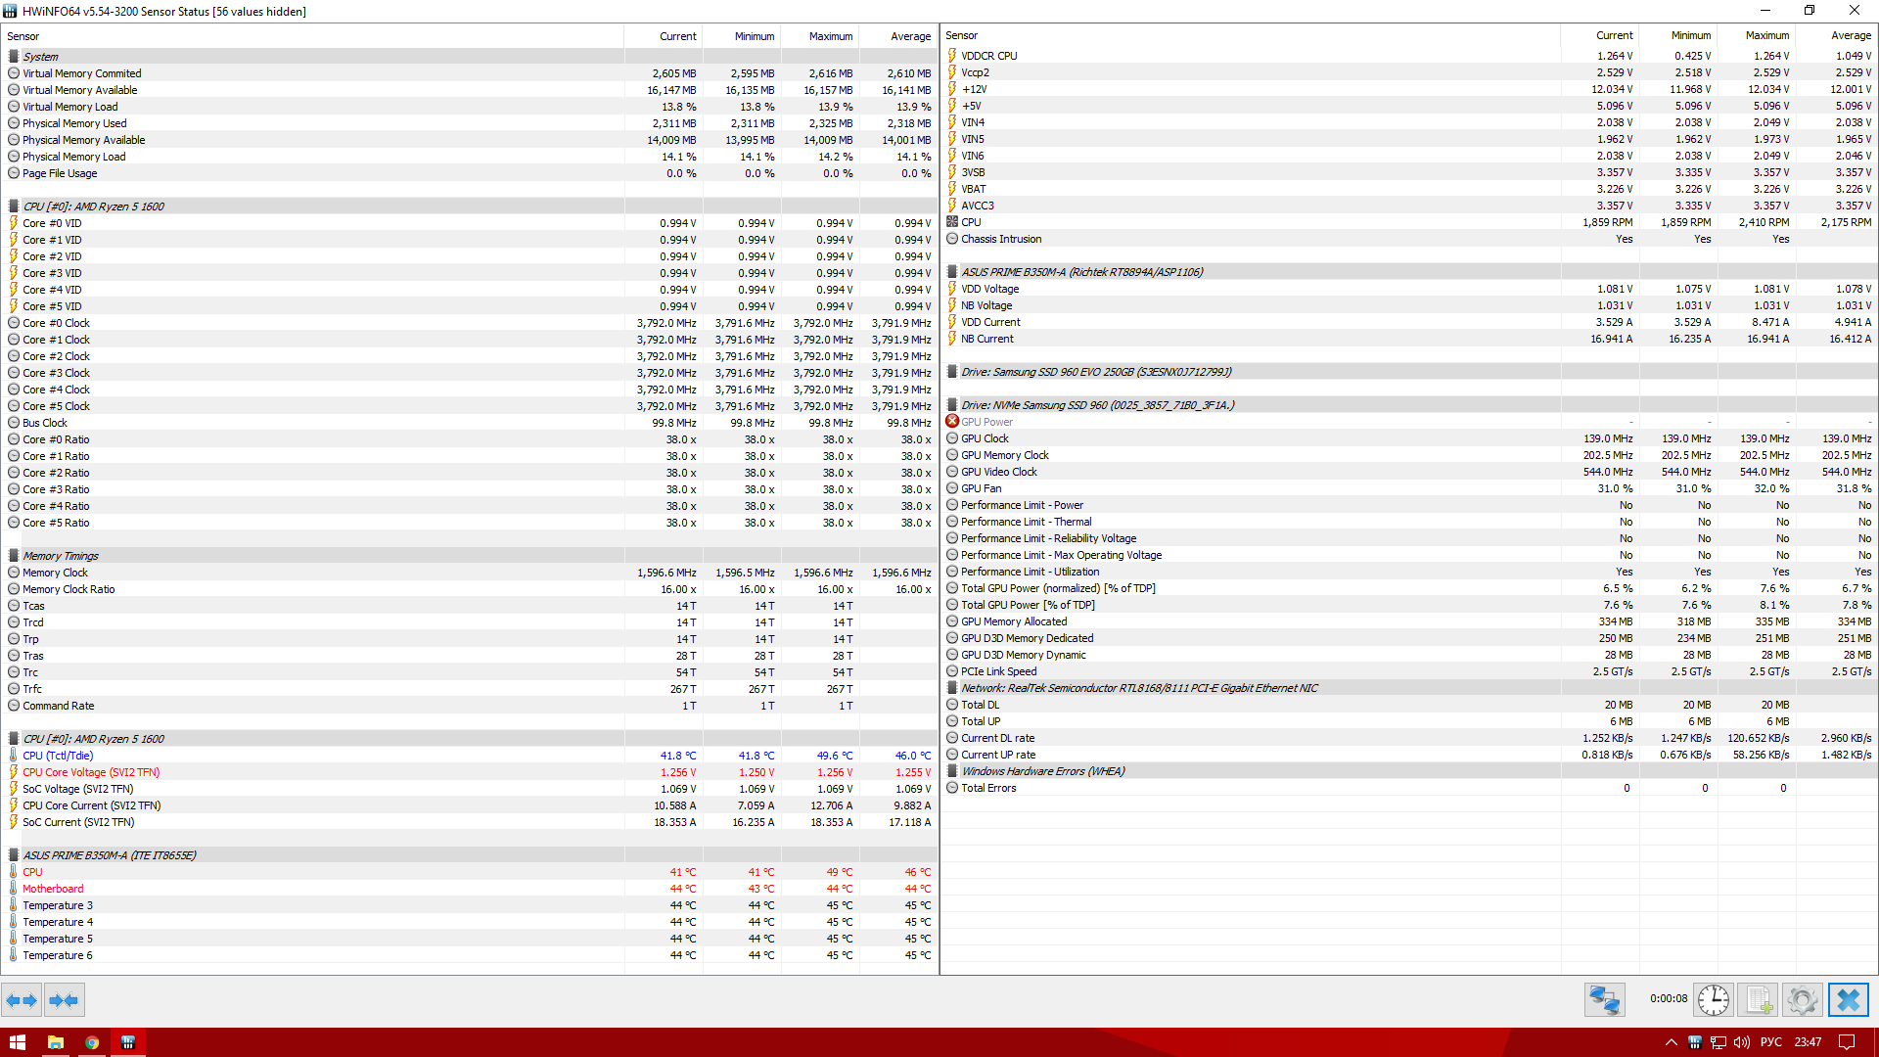Open Windows Start menu
This screenshot has height=1057, width=1879.
(18, 1042)
